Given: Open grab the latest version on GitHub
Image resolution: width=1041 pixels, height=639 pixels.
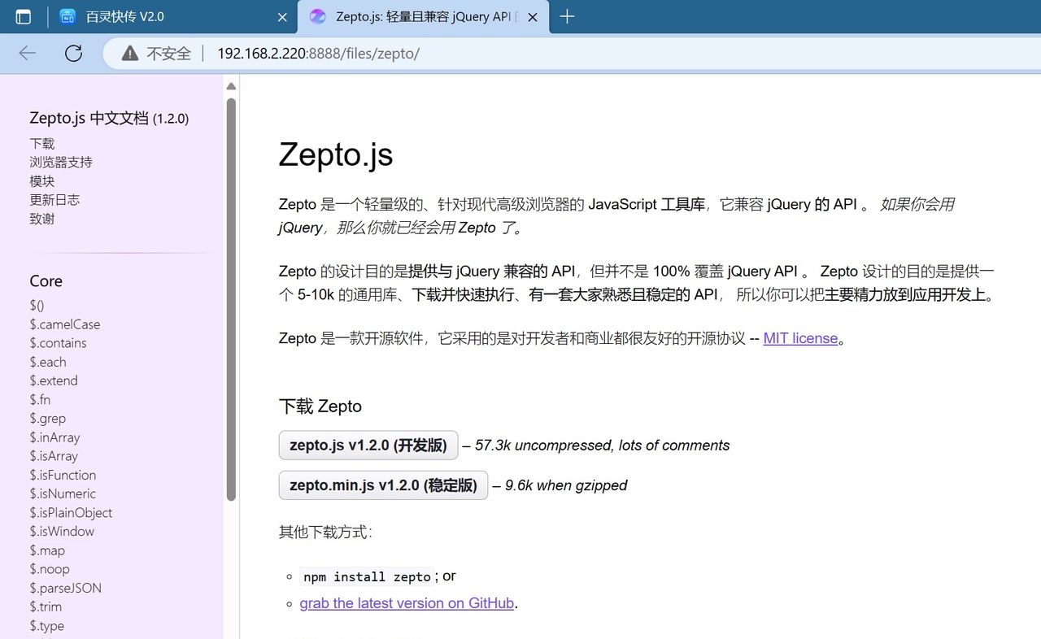Looking at the screenshot, I should coord(407,603).
